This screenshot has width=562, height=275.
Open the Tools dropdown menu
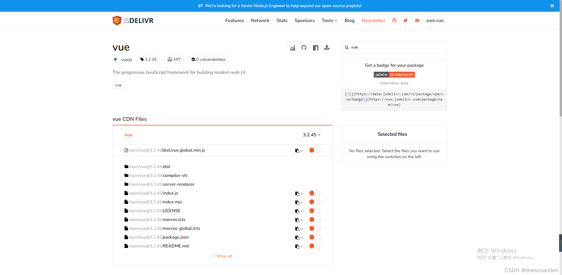coord(329,21)
